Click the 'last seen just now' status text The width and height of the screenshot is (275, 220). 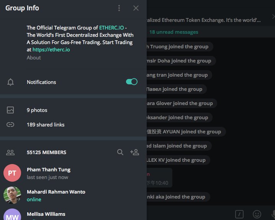[47, 177]
